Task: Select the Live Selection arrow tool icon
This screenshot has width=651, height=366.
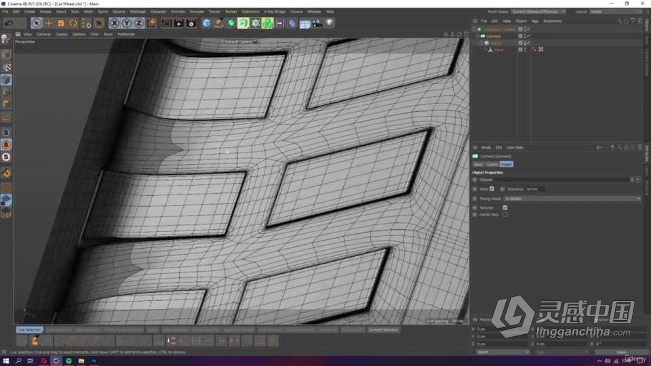Action: pos(36,23)
